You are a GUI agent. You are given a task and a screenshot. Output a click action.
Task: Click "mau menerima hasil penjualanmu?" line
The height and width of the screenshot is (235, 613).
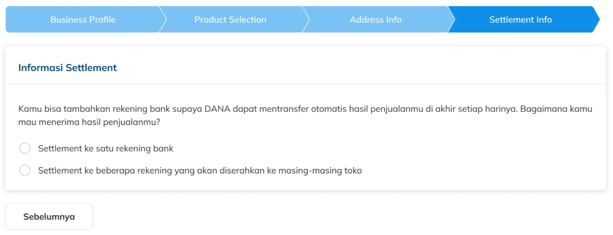[x=89, y=122]
